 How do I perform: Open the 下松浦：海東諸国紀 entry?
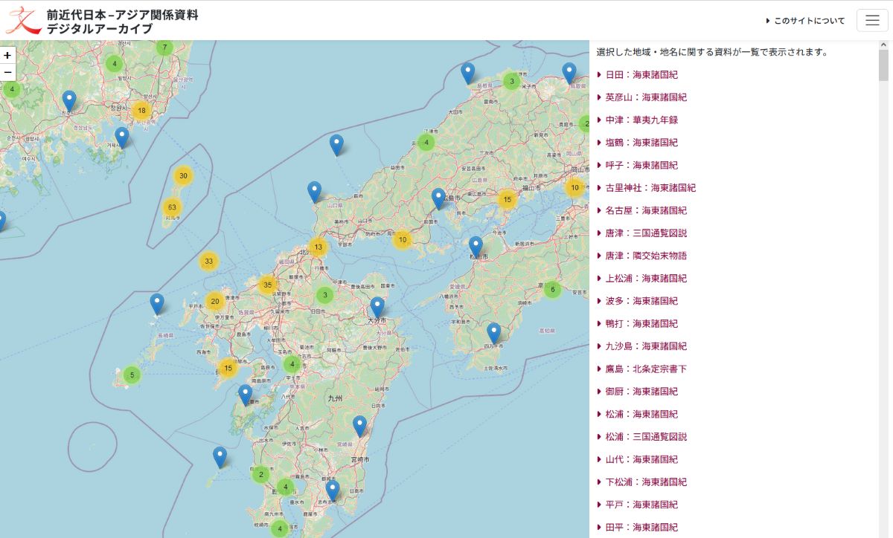tap(646, 482)
